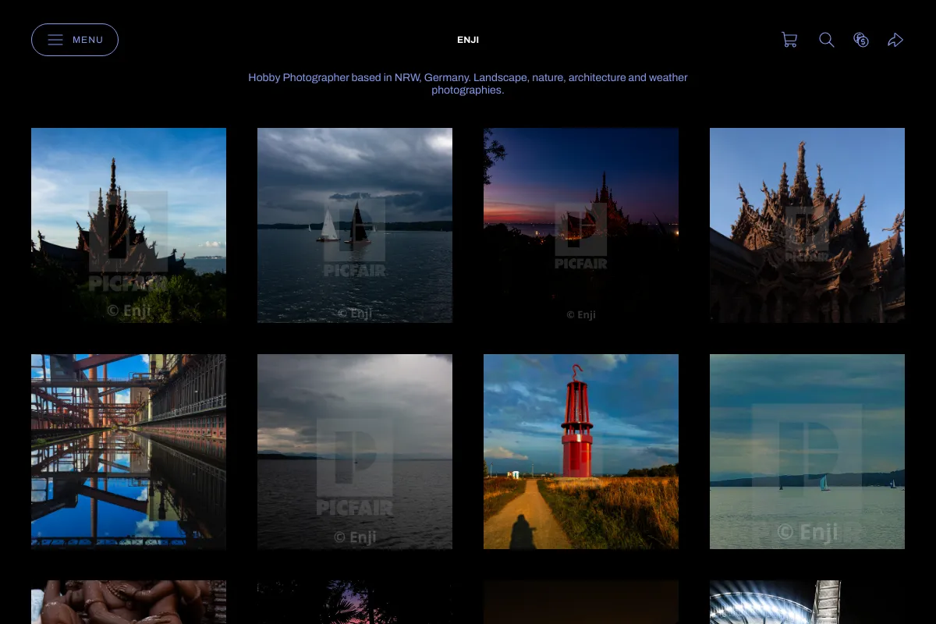Open the shopping cart icon
The width and height of the screenshot is (936, 624).
click(789, 40)
